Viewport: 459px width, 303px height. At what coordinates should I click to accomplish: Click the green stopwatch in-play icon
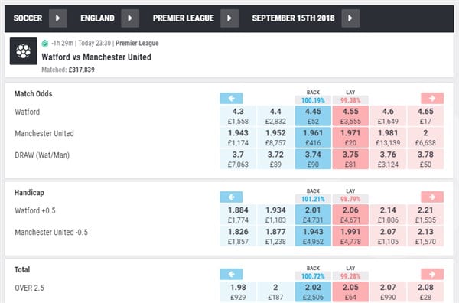45,44
